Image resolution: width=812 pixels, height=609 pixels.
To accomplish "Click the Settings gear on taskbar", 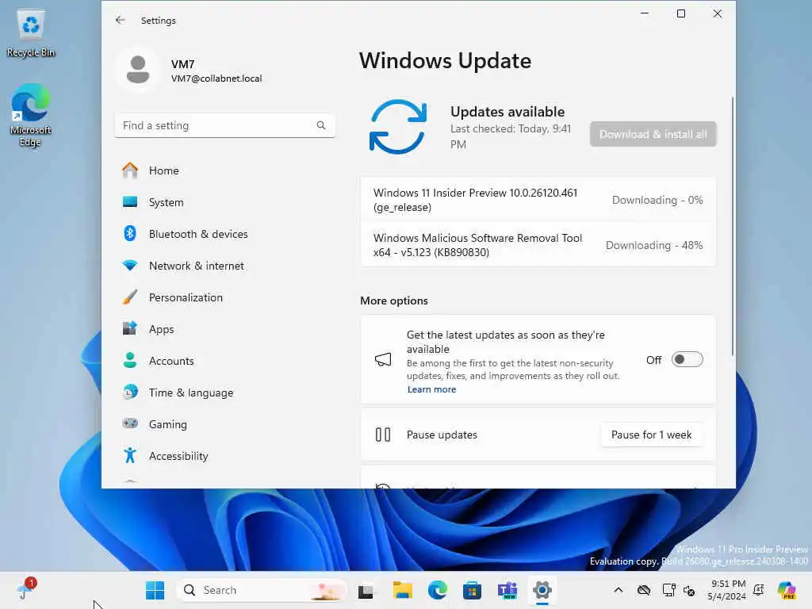I will pyautogui.click(x=542, y=590).
